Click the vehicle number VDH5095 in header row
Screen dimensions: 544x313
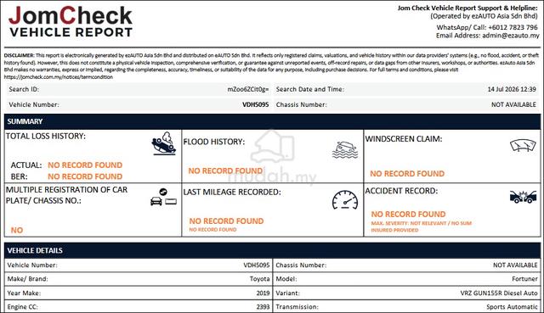tap(256, 104)
